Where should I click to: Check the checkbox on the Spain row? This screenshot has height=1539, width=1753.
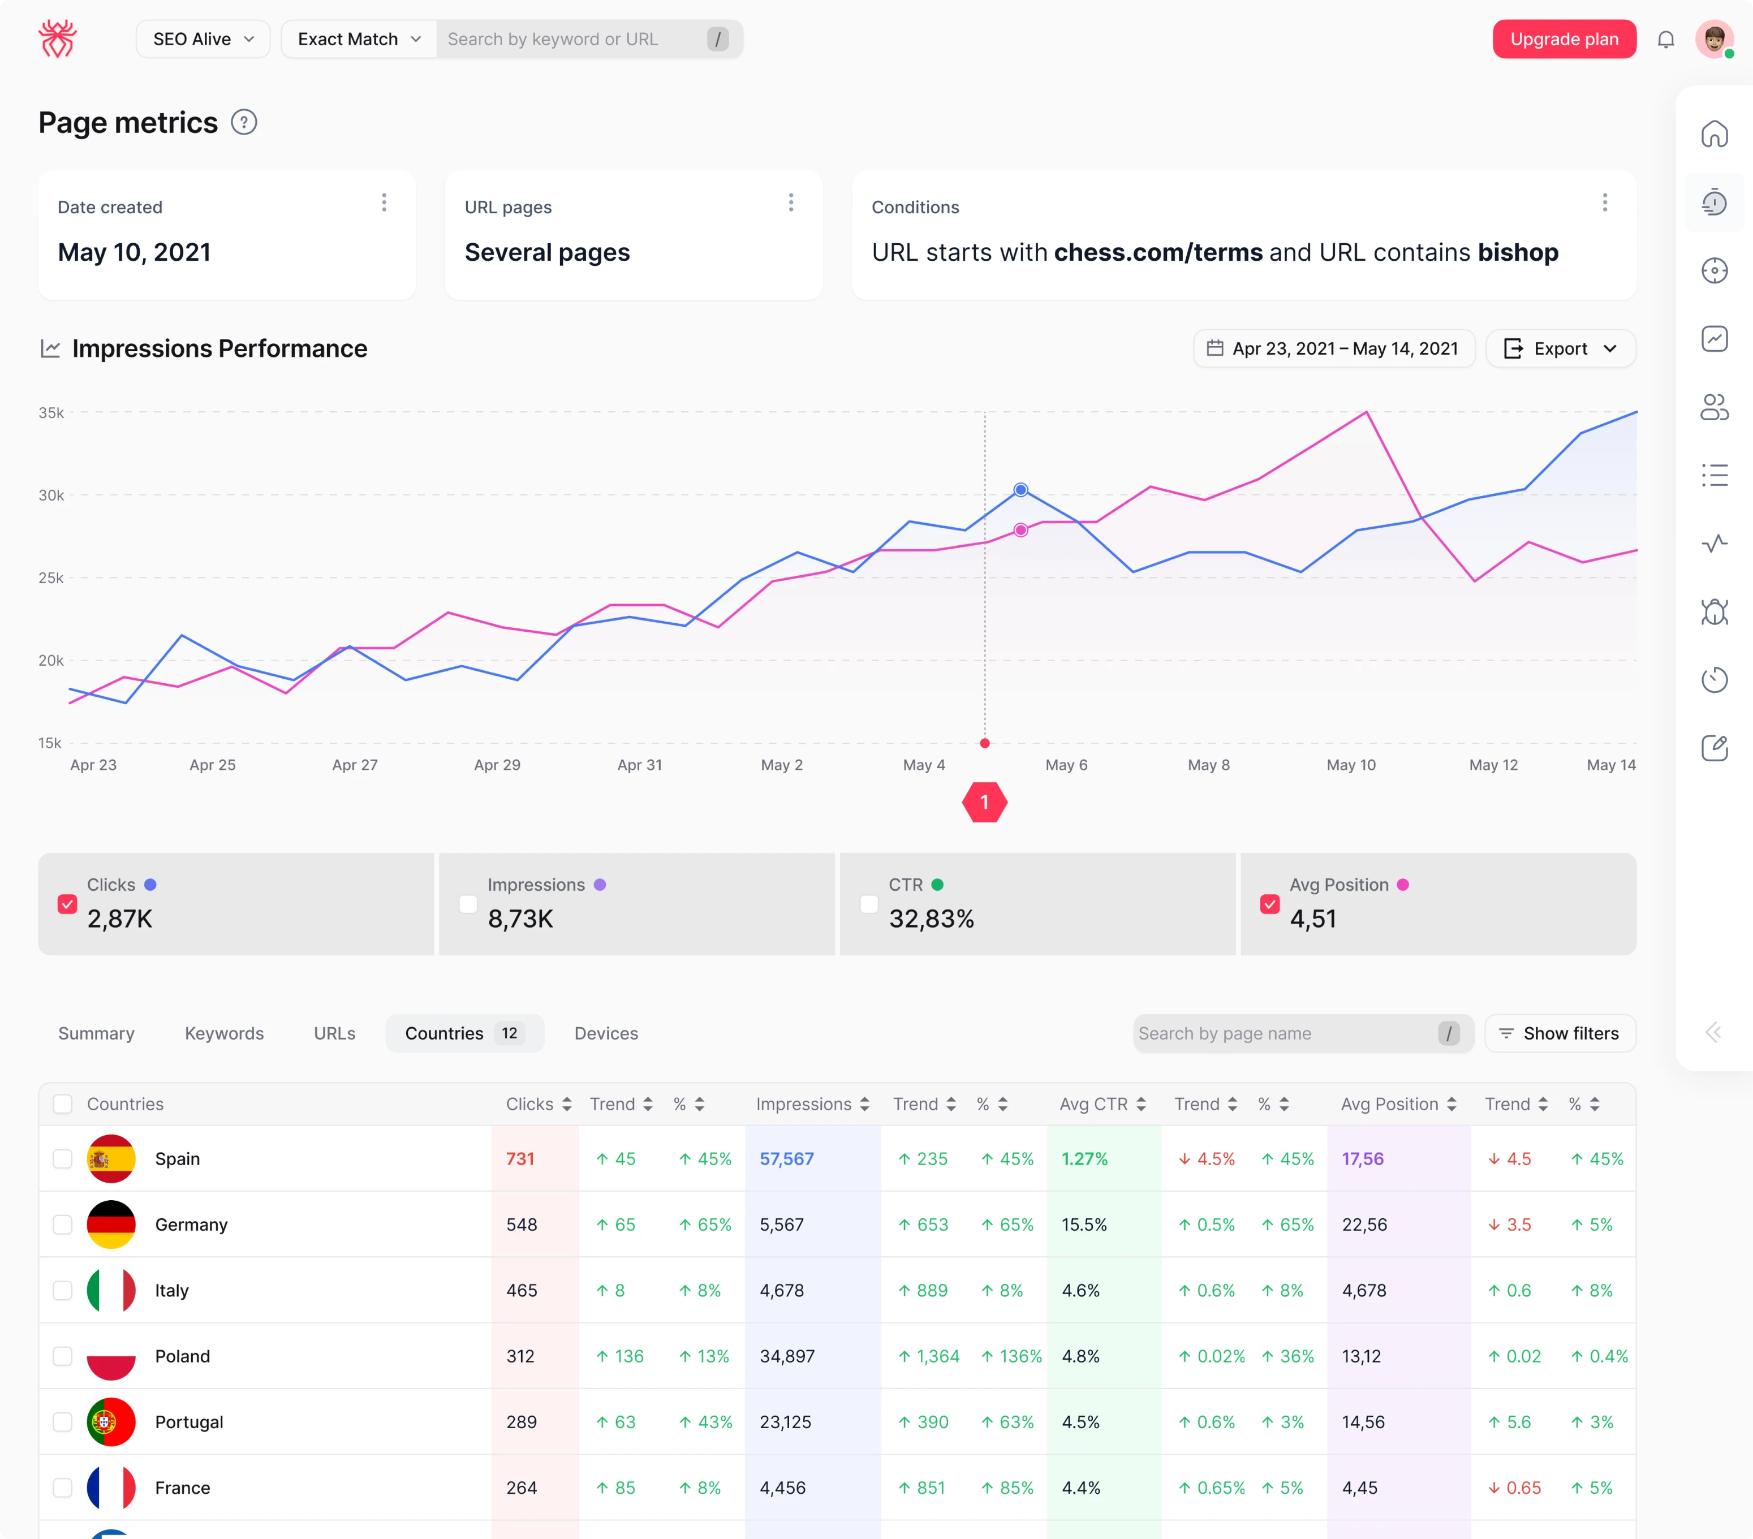pos(63,1158)
